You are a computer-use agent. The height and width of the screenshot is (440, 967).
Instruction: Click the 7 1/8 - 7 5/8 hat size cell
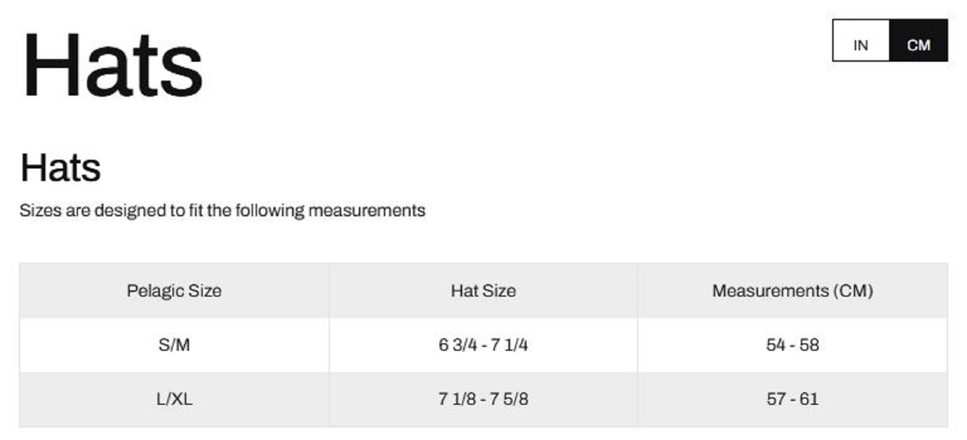click(x=483, y=399)
